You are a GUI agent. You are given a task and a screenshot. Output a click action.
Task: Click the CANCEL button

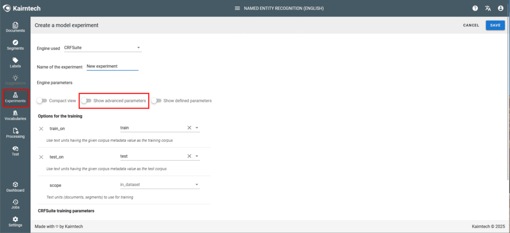[471, 25]
